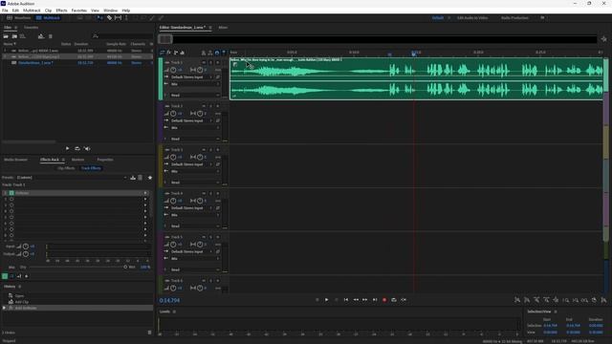Switch to the Mixer tab
Screen dimensions: 612x344
[223, 28]
